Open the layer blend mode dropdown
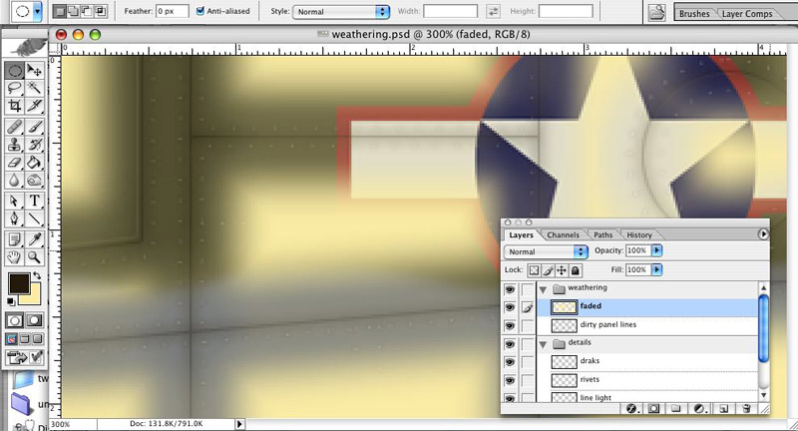The image size is (798, 431). coord(546,251)
